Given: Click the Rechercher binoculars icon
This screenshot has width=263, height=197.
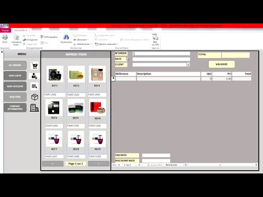Looking at the screenshot, I should (66, 37).
